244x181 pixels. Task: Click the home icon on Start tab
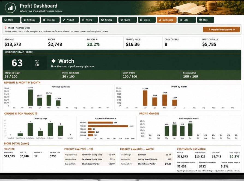tap(6, 20)
